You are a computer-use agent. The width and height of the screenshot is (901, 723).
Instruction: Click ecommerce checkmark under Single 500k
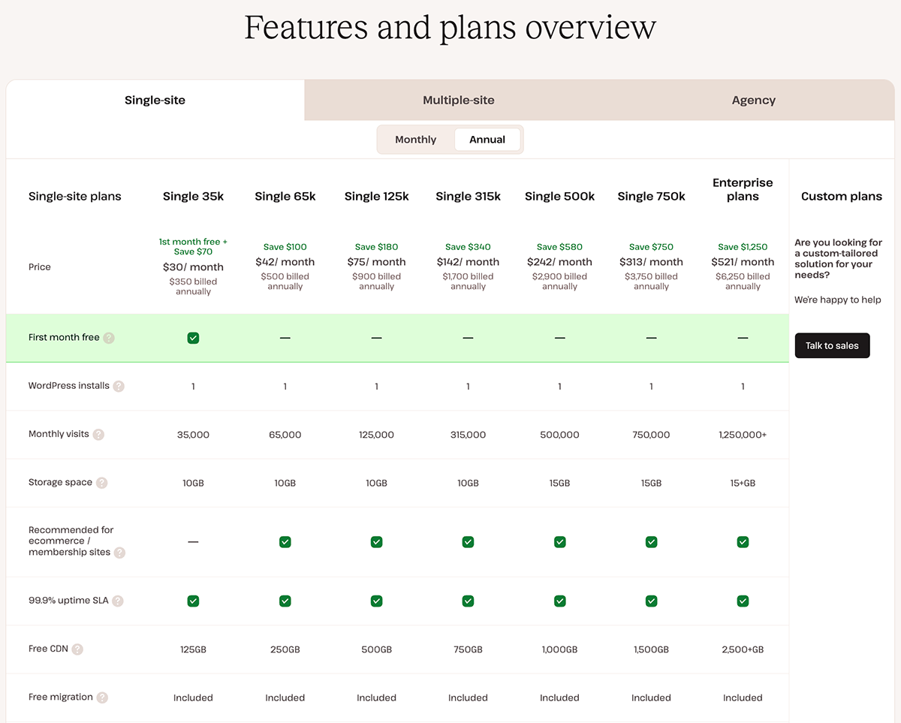click(559, 541)
